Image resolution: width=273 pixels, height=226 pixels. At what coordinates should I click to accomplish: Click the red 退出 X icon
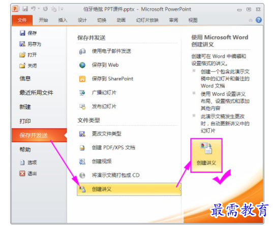[x=22, y=174]
